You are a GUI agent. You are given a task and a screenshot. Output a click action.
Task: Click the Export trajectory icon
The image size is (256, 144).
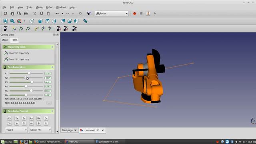click(74, 28)
